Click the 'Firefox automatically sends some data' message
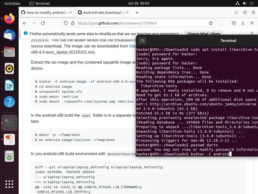Viewport: 258px width, 194px height. pyautogui.click(x=104, y=34)
